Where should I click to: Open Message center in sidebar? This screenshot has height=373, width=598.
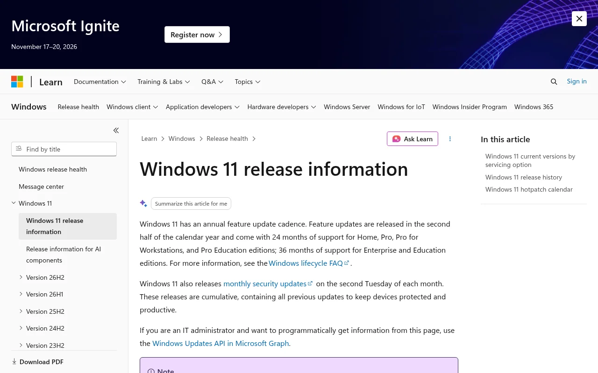pyautogui.click(x=41, y=186)
